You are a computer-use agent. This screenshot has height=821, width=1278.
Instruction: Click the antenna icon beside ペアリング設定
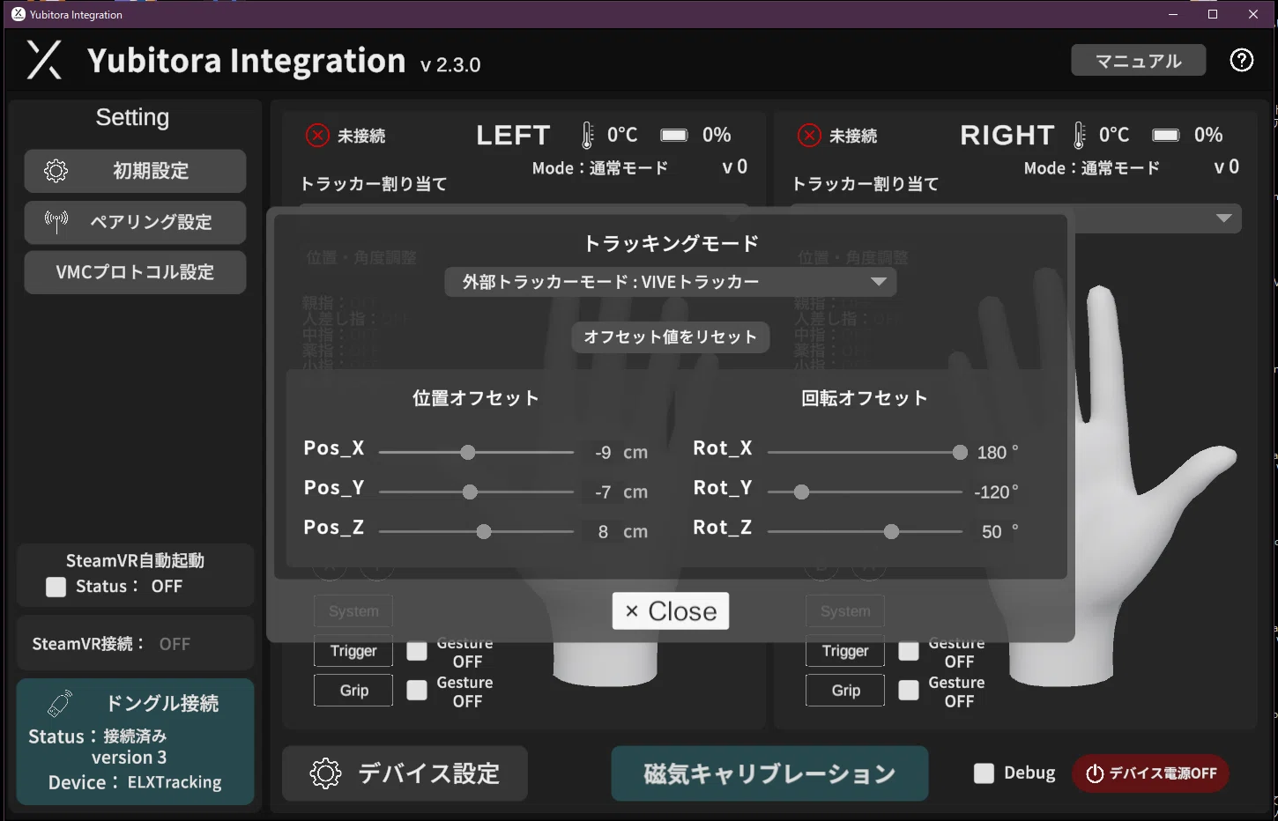pos(56,221)
